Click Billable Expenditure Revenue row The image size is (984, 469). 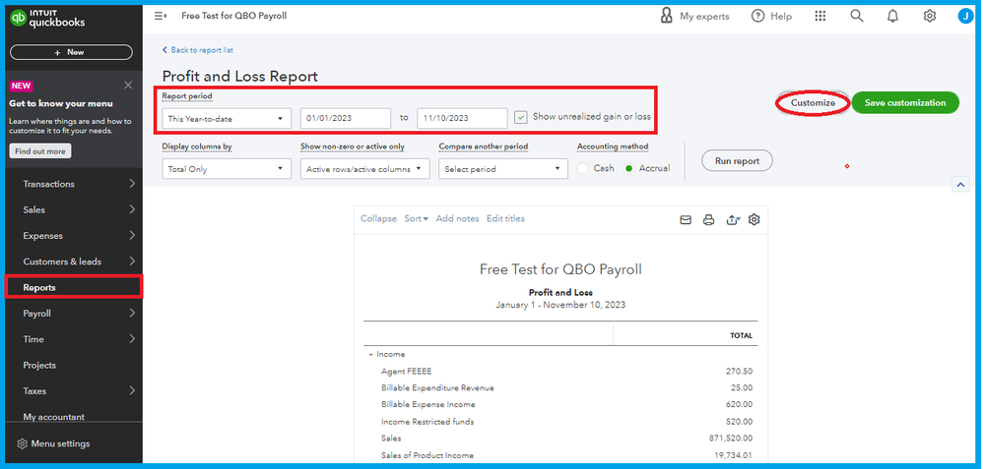[560, 387]
